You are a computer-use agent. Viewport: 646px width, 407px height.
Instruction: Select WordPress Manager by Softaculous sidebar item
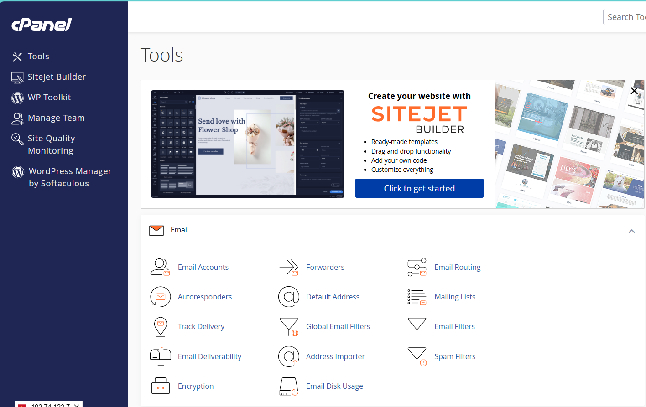[70, 177]
